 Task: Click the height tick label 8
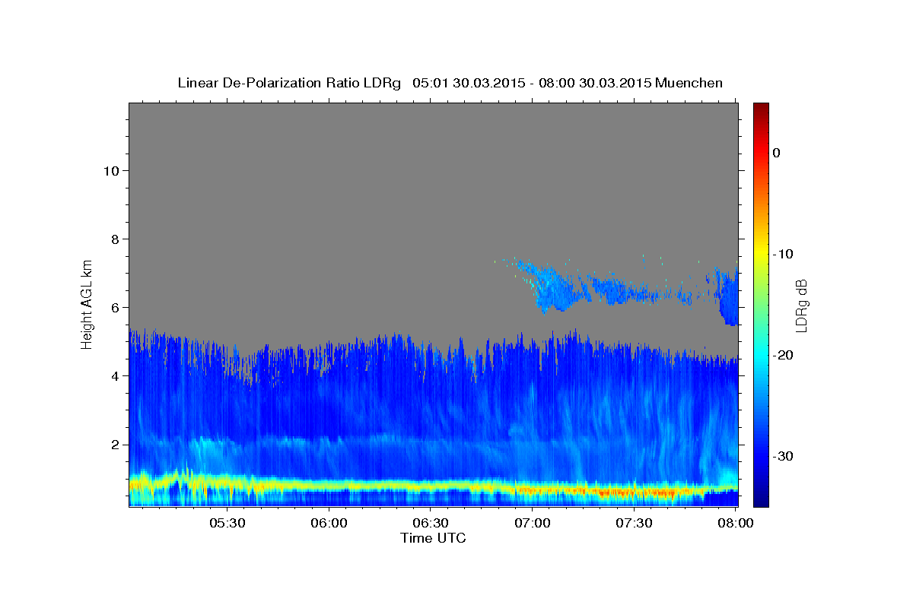pyautogui.click(x=114, y=239)
